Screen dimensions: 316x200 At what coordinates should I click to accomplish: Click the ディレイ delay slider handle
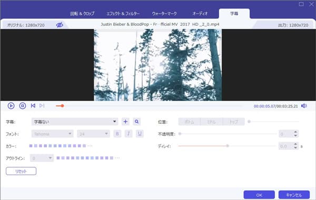228,146
